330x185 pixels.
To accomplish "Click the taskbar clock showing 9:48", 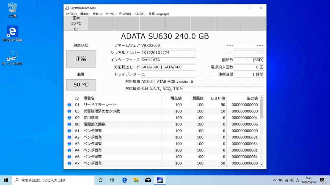I will (309, 180).
